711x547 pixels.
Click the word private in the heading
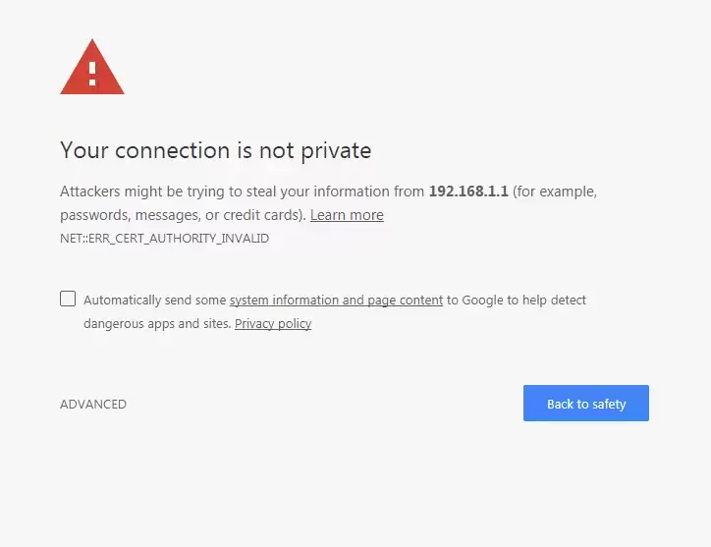(335, 150)
